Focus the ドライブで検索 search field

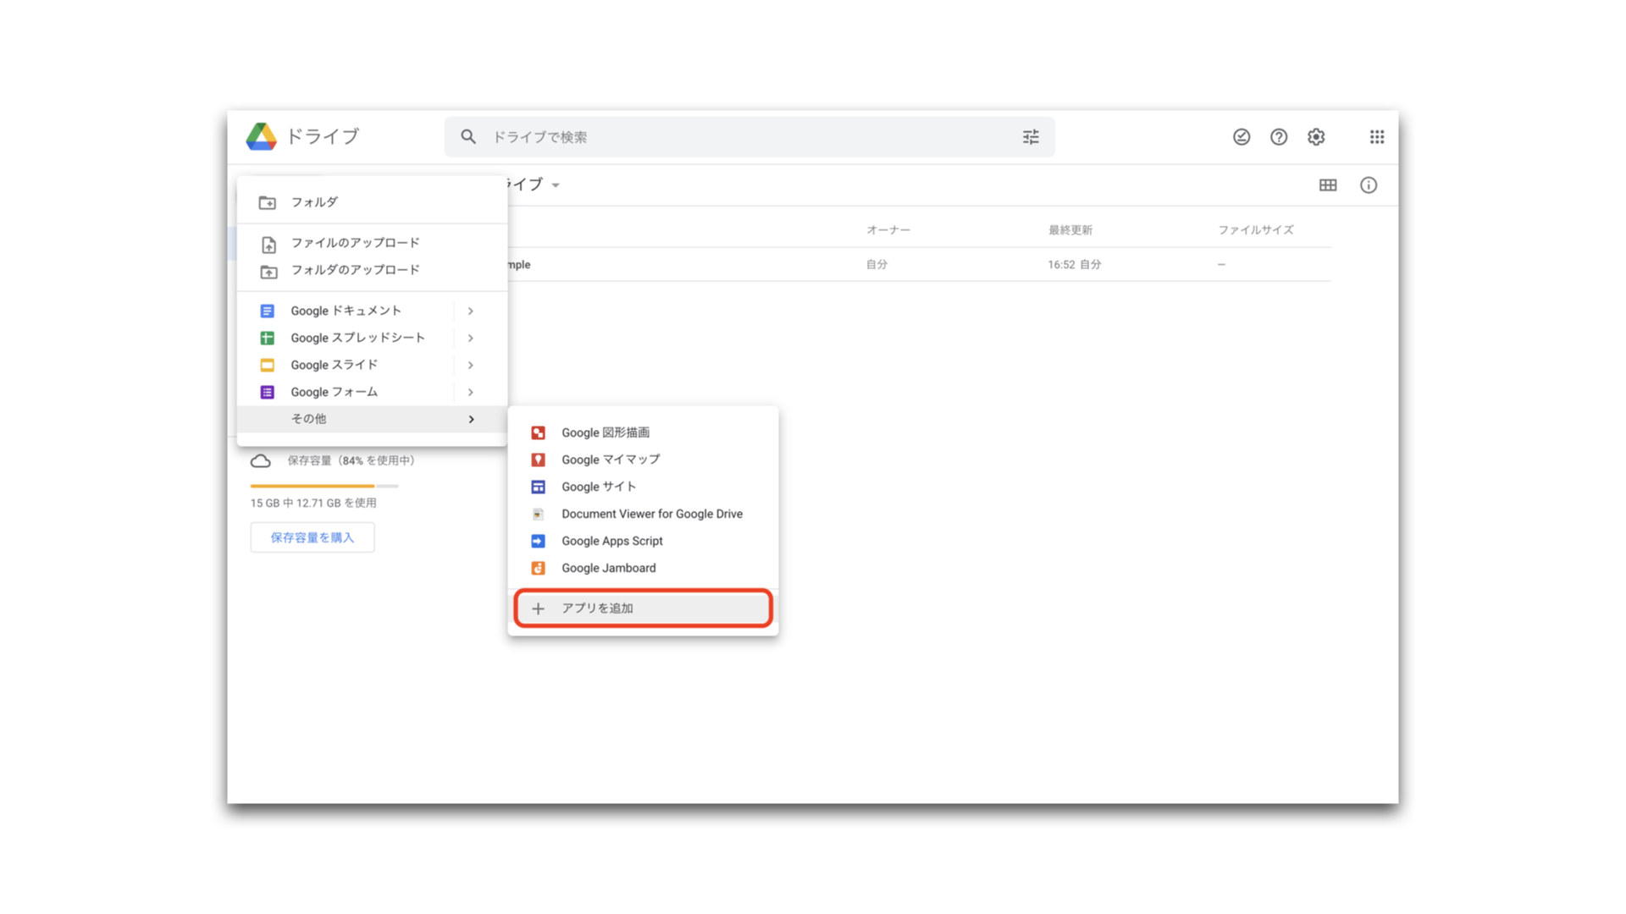[x=749, y=137]
